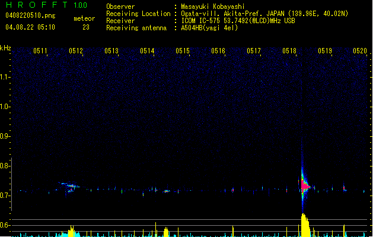373x237 pixels.
Task: Click the 1.1 kHz axis label
Action: (x=5, y=77)
